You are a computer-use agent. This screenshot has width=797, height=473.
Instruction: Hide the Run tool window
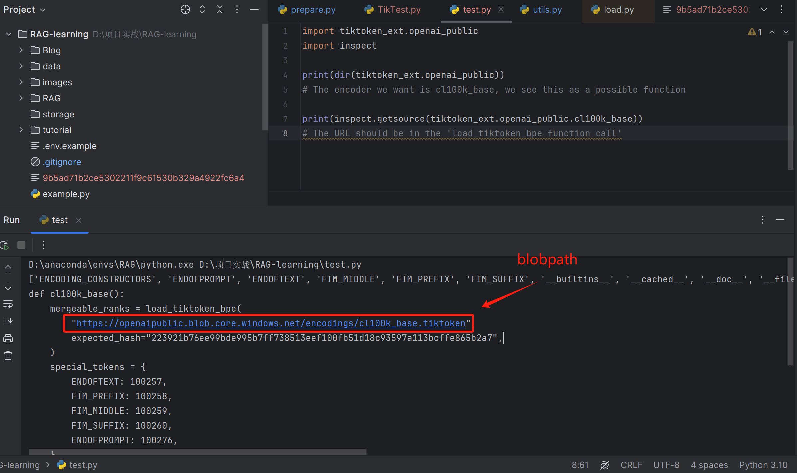point(780,220)
